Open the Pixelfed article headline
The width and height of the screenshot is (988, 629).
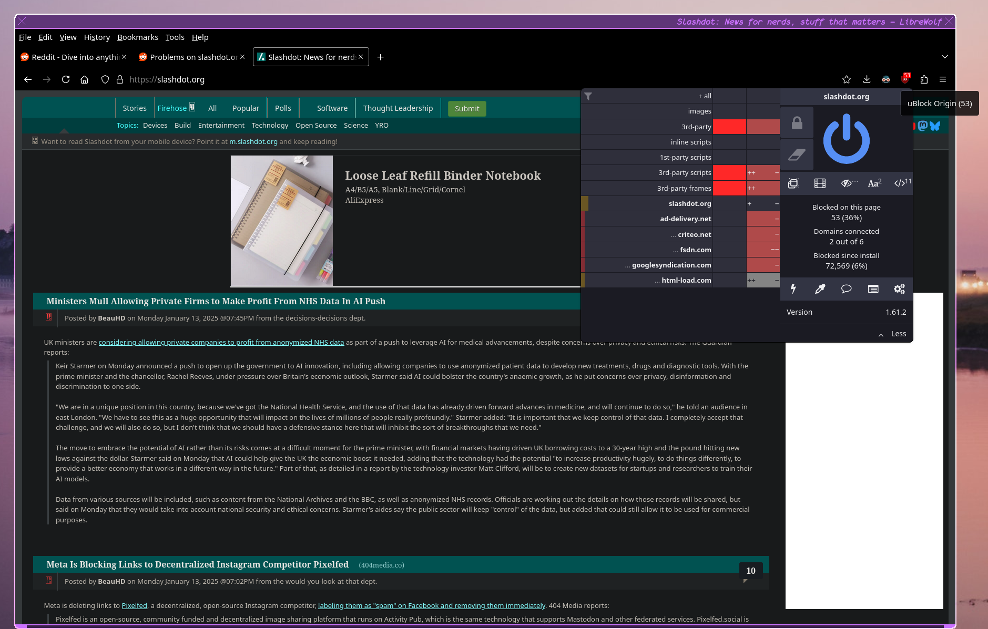click(x=197, y=564)
